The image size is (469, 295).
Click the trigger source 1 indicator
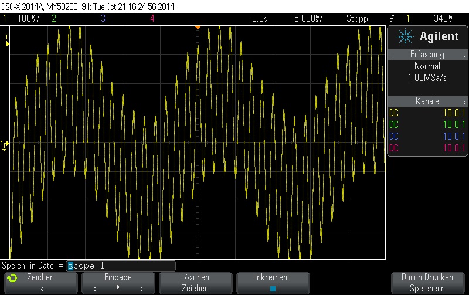pos(407,19)
